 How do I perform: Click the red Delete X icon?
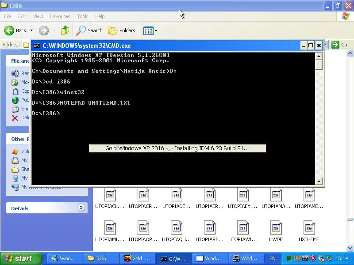coord(15,117)
